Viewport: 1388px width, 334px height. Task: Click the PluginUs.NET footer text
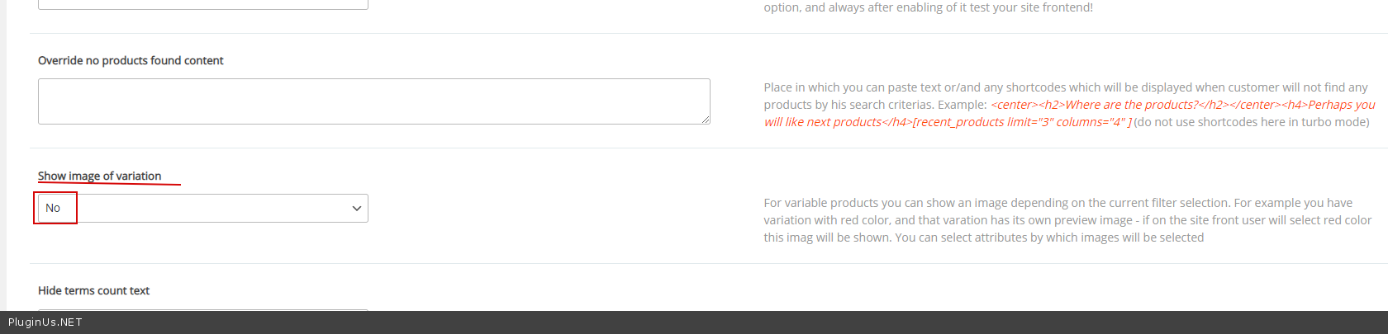coord(45,322)
